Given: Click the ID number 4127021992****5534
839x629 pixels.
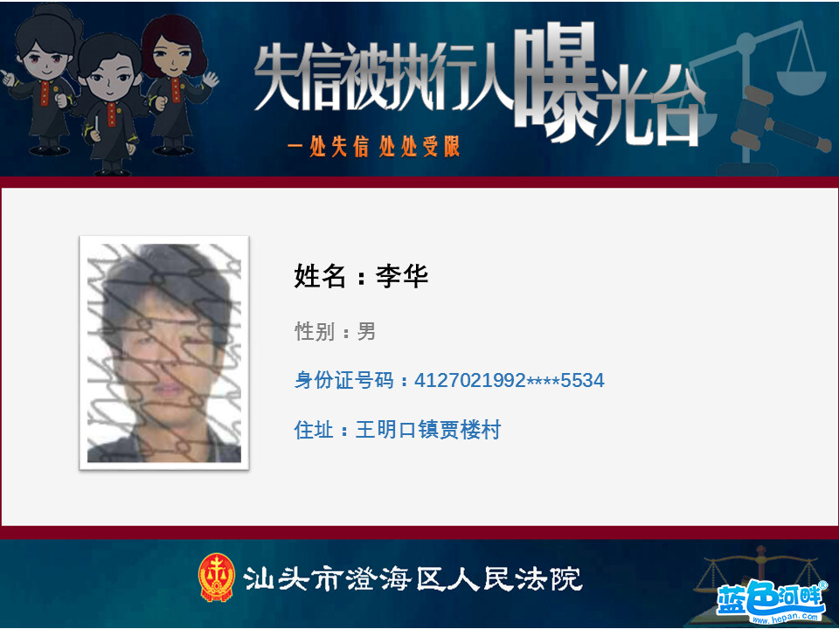Looking at the screenshot, I should pos(510,380).
